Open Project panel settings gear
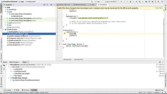The image size is (167, 94). click(x=51, y=5)
